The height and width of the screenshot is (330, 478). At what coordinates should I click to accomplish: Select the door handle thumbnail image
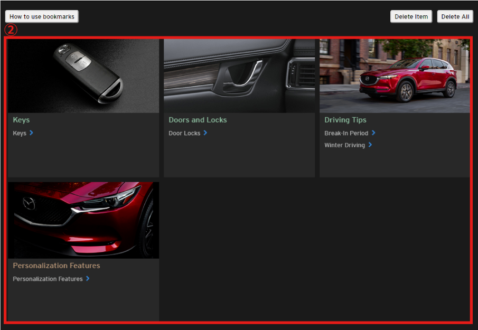coord(239,76)
